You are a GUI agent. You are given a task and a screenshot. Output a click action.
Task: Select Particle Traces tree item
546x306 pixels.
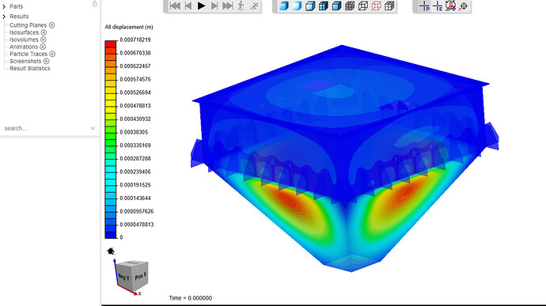(28, 54)
